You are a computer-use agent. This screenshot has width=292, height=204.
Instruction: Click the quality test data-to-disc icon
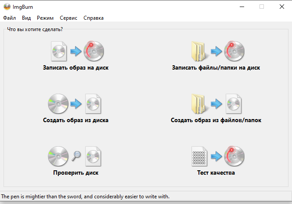[216, 157]
